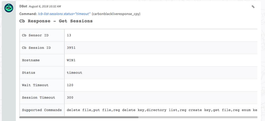Click the carbonblackliveresponse_cpy instance name
Screen dimensions: 265x121
pyautogui.click(x=116, y=14)
